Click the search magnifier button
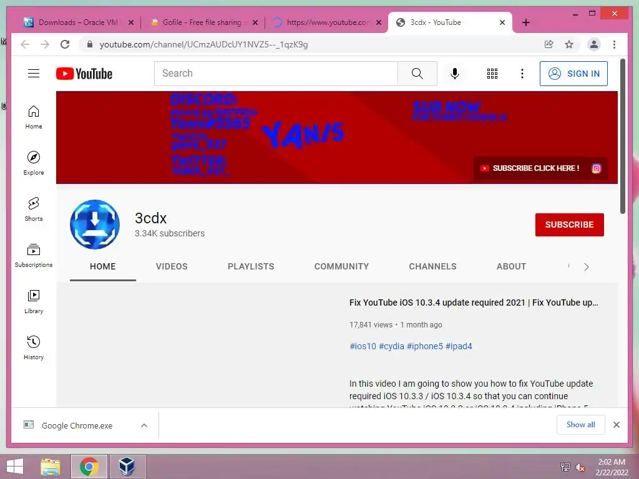 [x=417, y=74]
